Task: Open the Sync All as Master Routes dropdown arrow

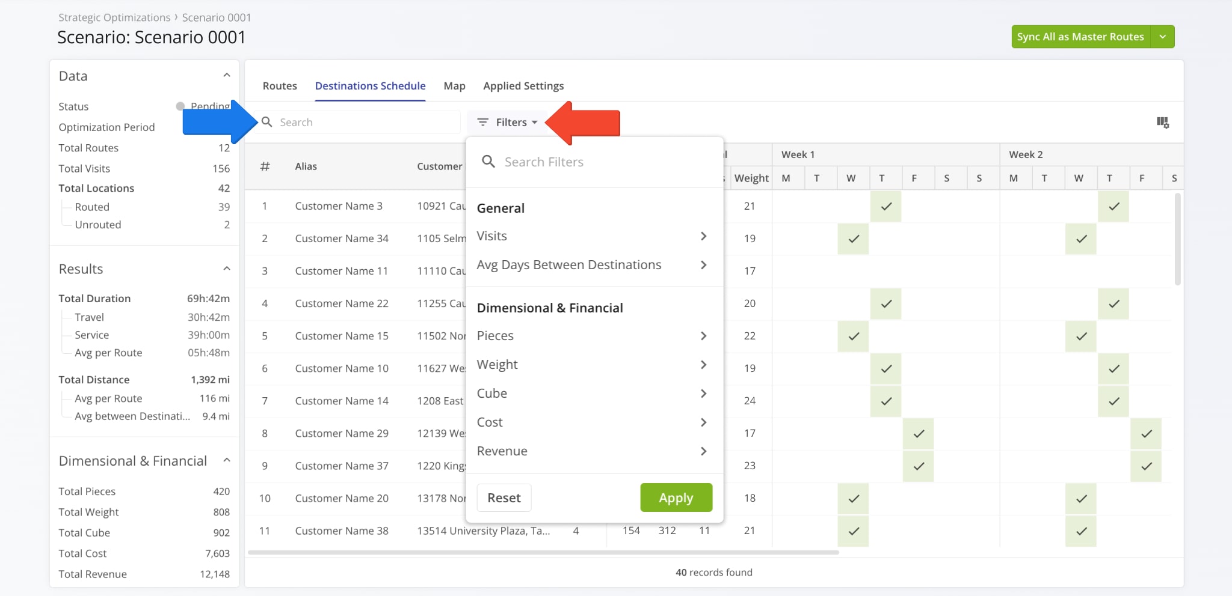Action: point(1162,37)
